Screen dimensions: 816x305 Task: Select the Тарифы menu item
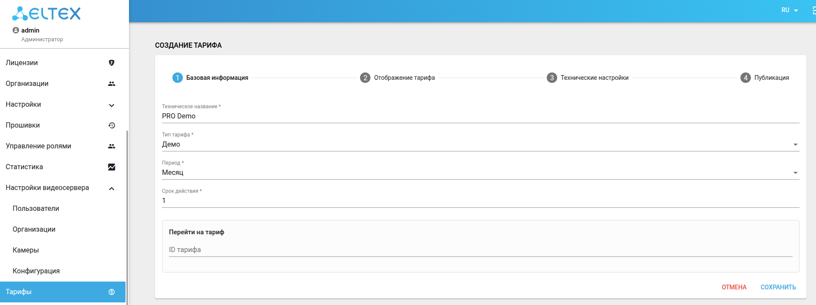(63, 292)
